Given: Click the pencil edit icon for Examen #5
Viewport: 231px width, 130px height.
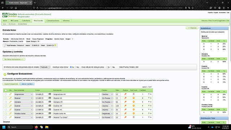Looking at the screenshot, I should 10,110.
